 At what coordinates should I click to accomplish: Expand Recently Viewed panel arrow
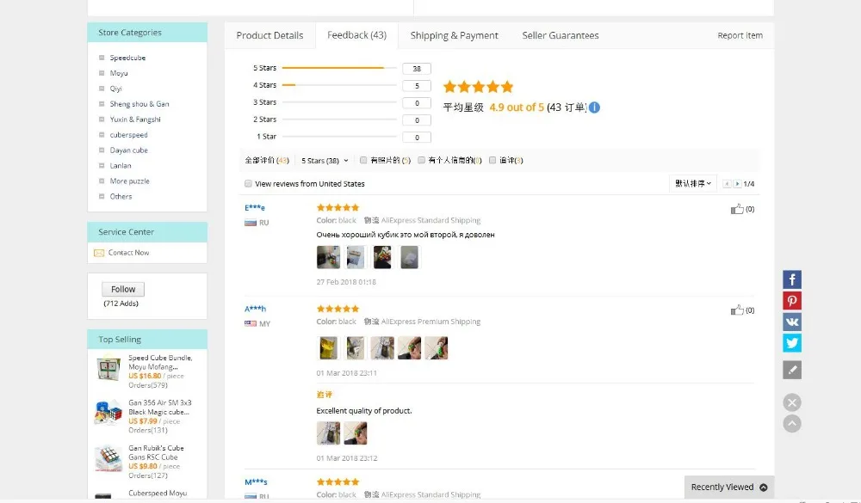pyautogui.click(x=763, y=487)
